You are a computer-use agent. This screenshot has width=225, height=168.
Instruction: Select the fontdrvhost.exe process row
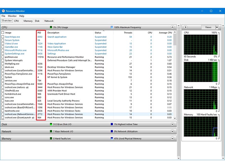click(87, 94)
